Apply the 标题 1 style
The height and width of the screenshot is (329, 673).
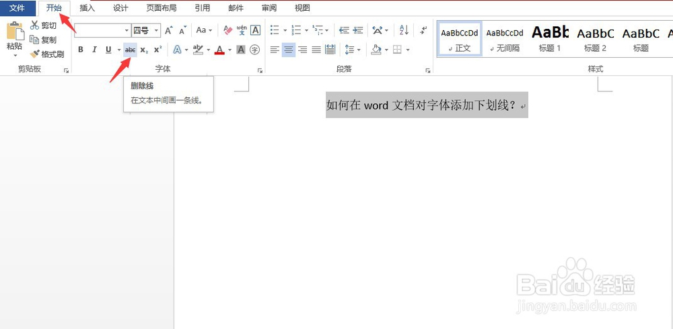(x=550, y=38)
